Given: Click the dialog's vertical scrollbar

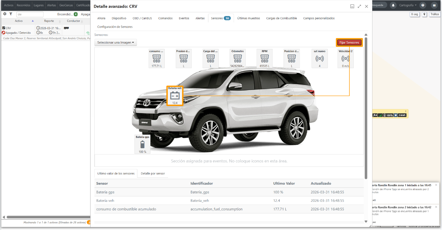Looking at the screenshot, I should pos(366,108).
